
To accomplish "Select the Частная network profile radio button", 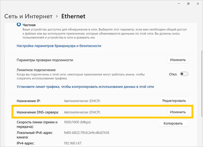I will (18, 25).
